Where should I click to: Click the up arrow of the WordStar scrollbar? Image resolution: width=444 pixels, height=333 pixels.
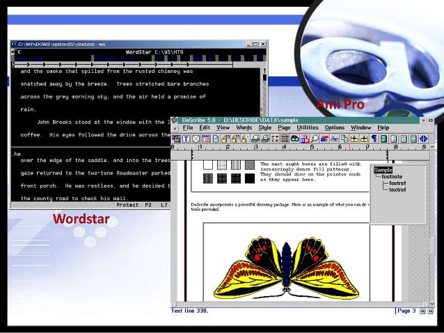(x=264, y=71)
